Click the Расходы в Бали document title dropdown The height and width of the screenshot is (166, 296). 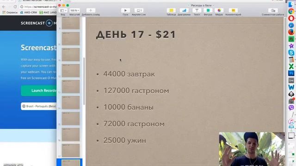point(201,5)
